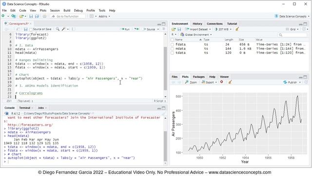Click the Compile Report notebook icon
Viewport: 312px width, 176px height.
pyautogui.click(x=74, y=29)
